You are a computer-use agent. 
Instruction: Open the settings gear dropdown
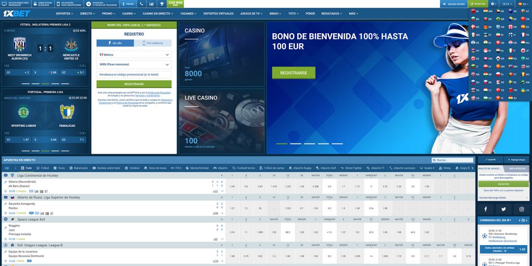(494, 4)
